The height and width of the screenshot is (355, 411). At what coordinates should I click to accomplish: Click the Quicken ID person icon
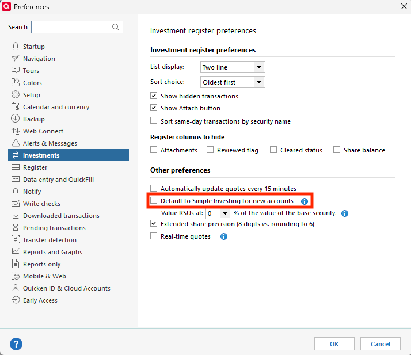click(16, 288)
